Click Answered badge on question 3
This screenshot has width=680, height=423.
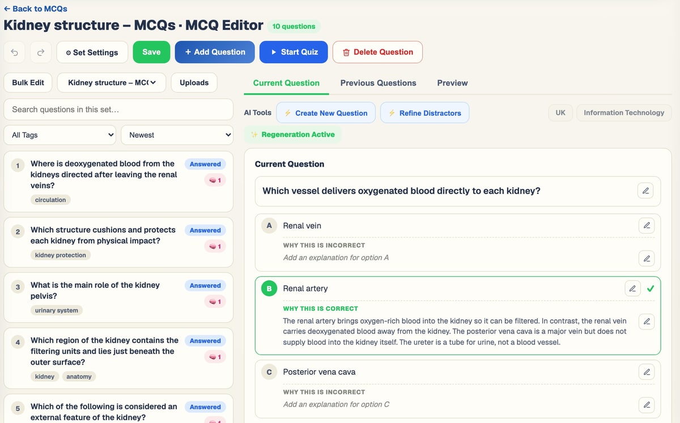coord(205,286)
